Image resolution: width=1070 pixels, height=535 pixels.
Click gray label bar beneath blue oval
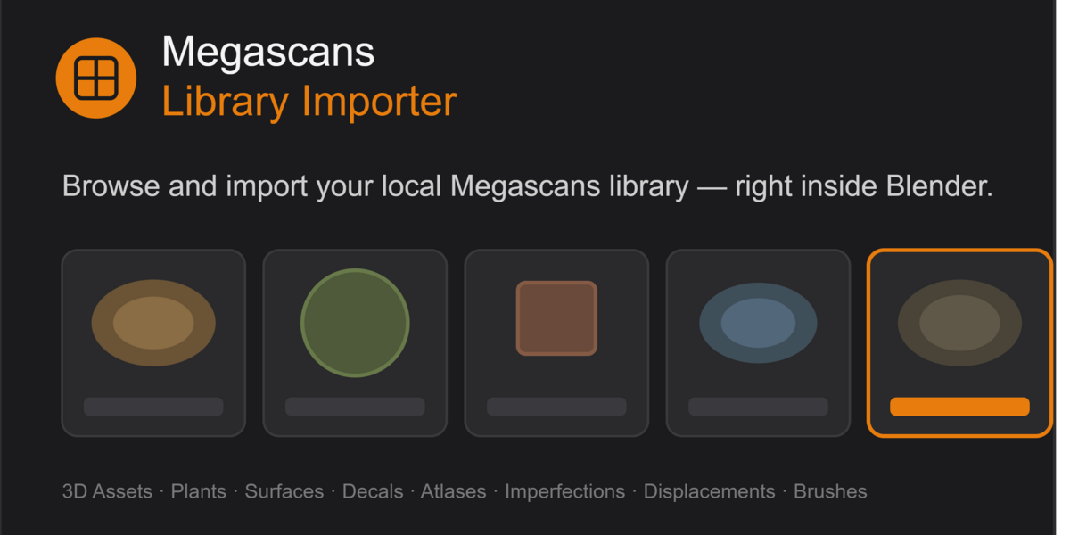[x=758, y=407]
